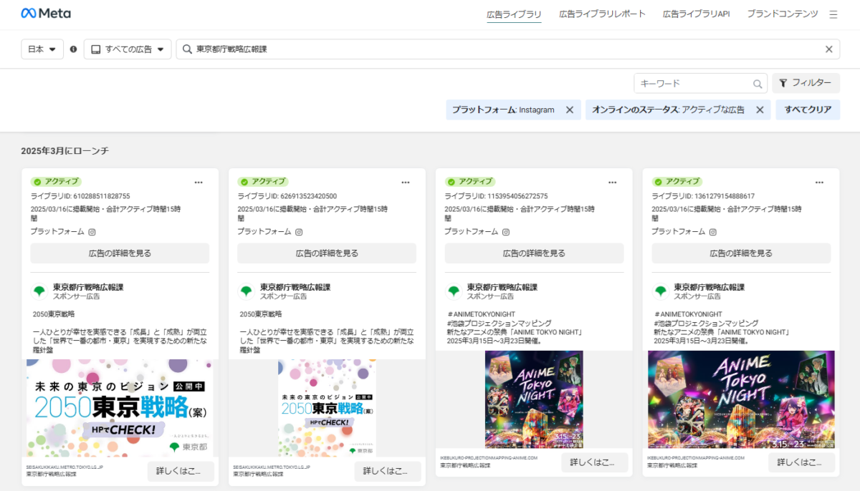Image resolution: width=860 pixels, height=491 pixels.
Task: Open the narrow ANIME TOKYO NIGHT image
Action: tap(534, 399)
